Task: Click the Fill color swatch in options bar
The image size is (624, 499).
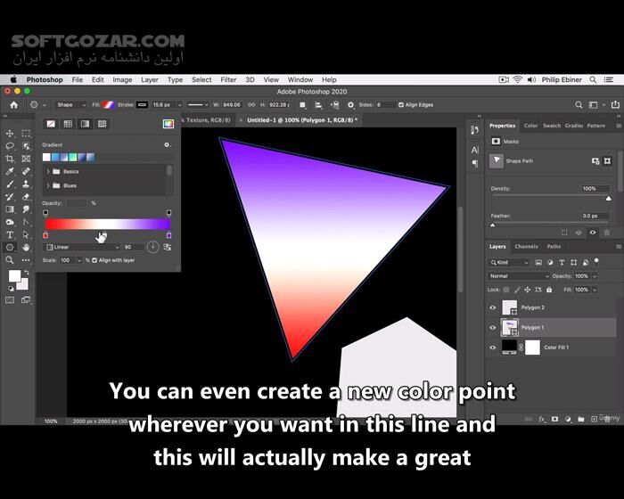Action: coord(108,105)
